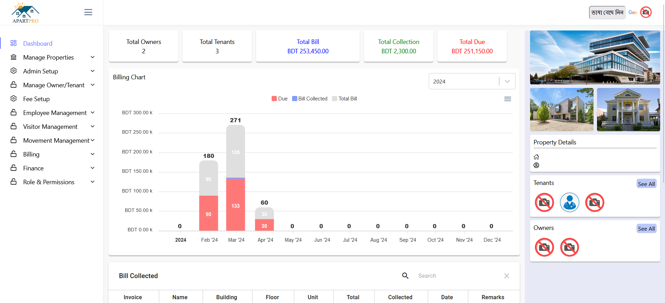Click the Bengali language select button

[607, 12]
